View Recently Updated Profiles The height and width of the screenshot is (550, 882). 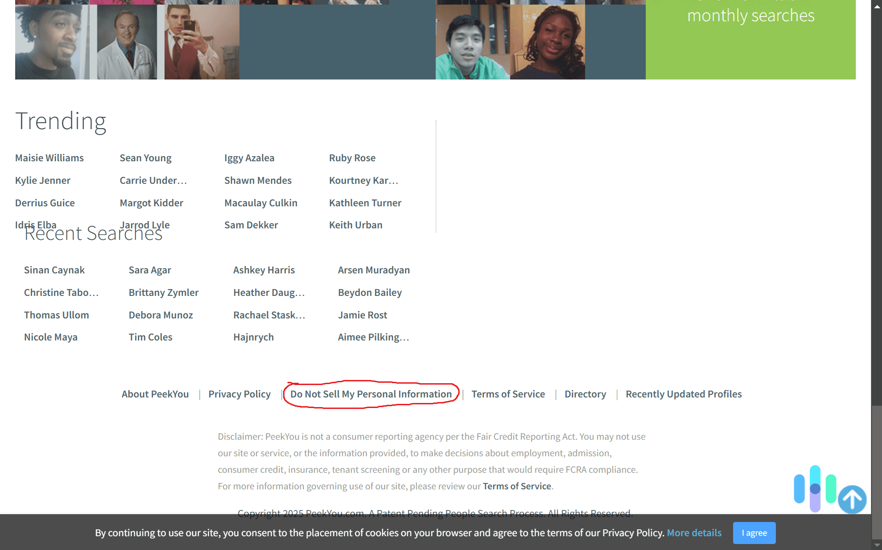point(683,394)
